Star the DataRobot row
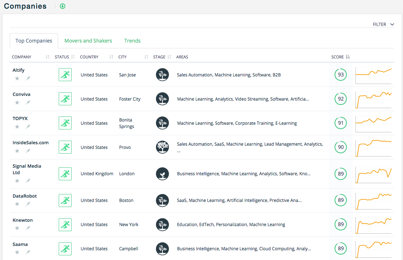The image size is (403, 260). [x=17, y=204]
